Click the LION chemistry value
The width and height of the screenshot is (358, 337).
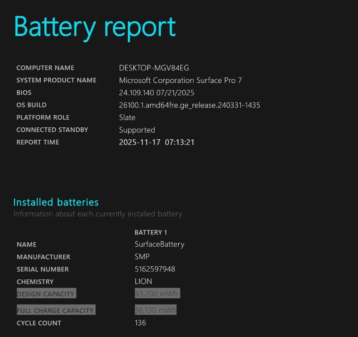(x=143, y=281)
